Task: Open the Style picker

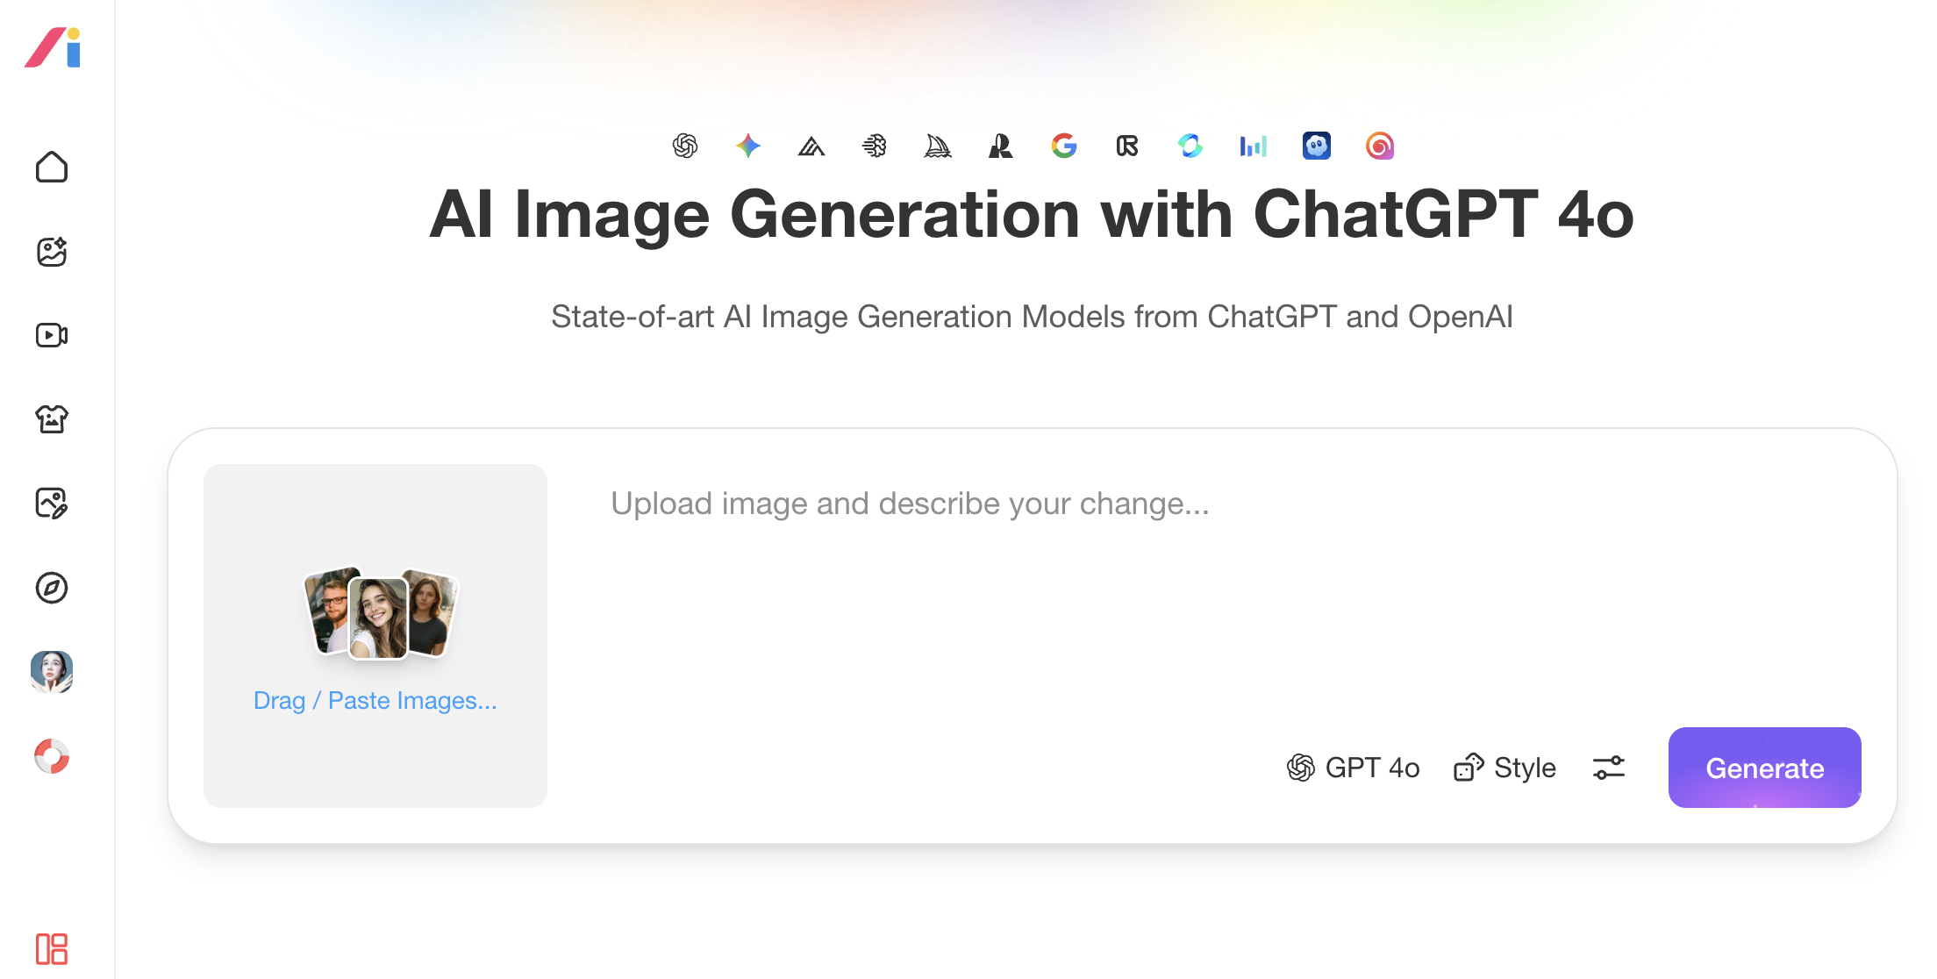Action: coord(1505,768)
